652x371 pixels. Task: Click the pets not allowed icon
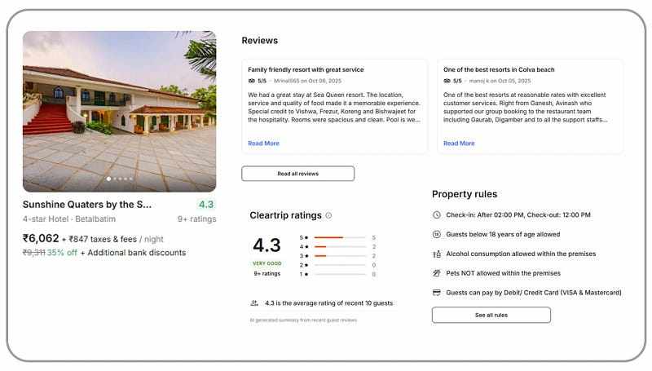click(x=437, y=273)
